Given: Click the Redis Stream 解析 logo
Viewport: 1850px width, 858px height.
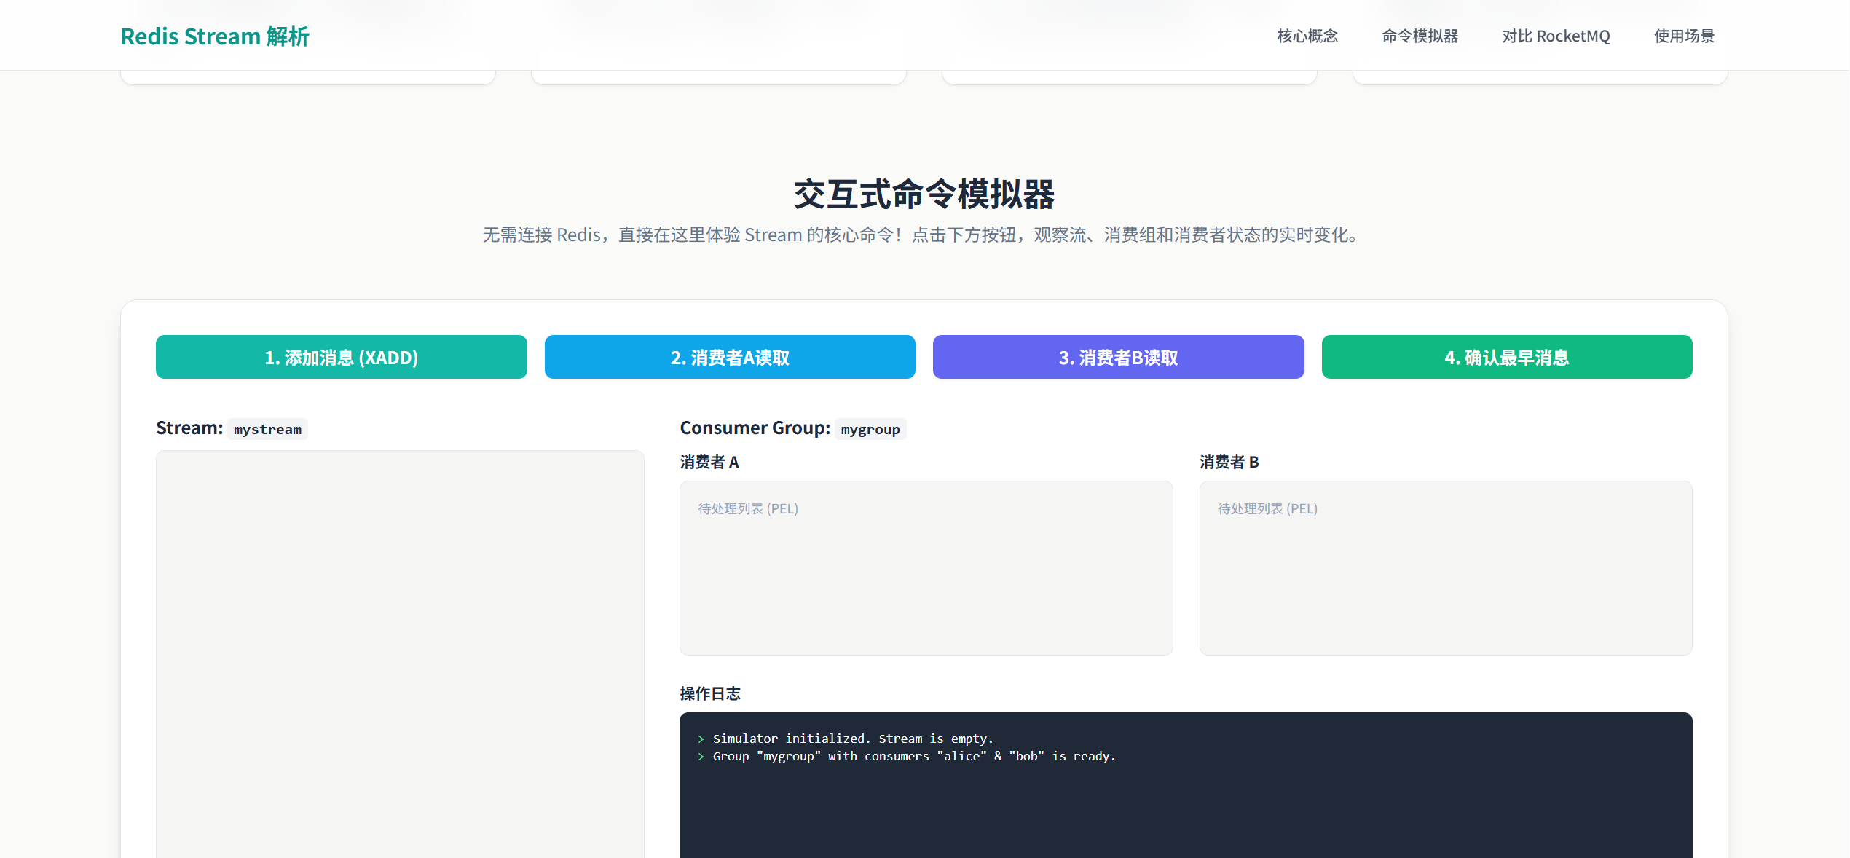Looking at the screenshot, I should tap(215, 36).
